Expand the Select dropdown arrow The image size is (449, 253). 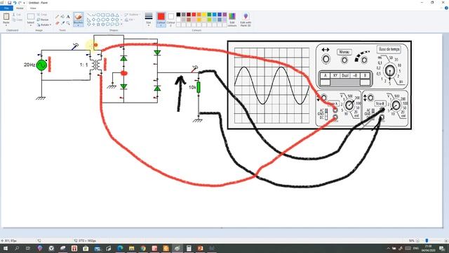click(x=31, y=25)
